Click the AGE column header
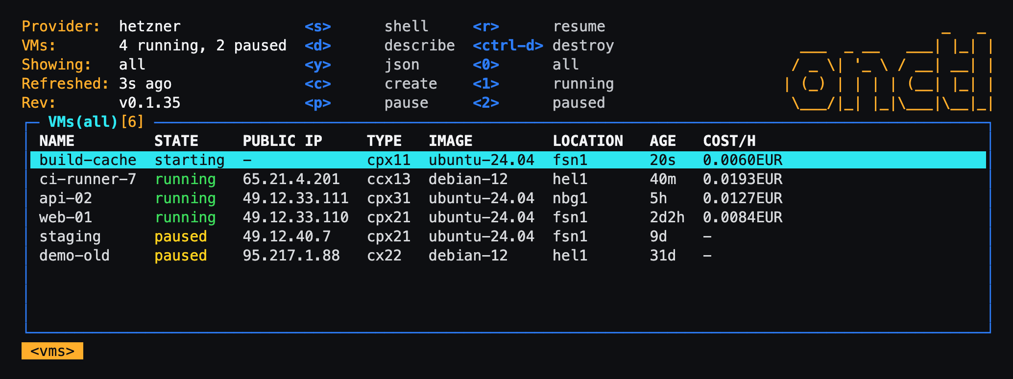Viewport: 1013px width, 379px height. (663, 141)
